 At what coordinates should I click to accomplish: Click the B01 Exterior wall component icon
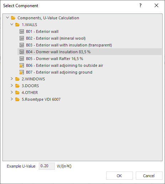[x=22, y=31]
